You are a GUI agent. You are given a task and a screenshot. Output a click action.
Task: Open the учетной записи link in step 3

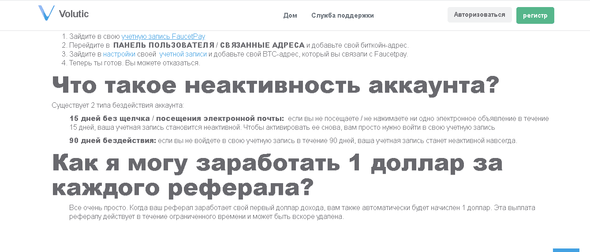[183, 54]
